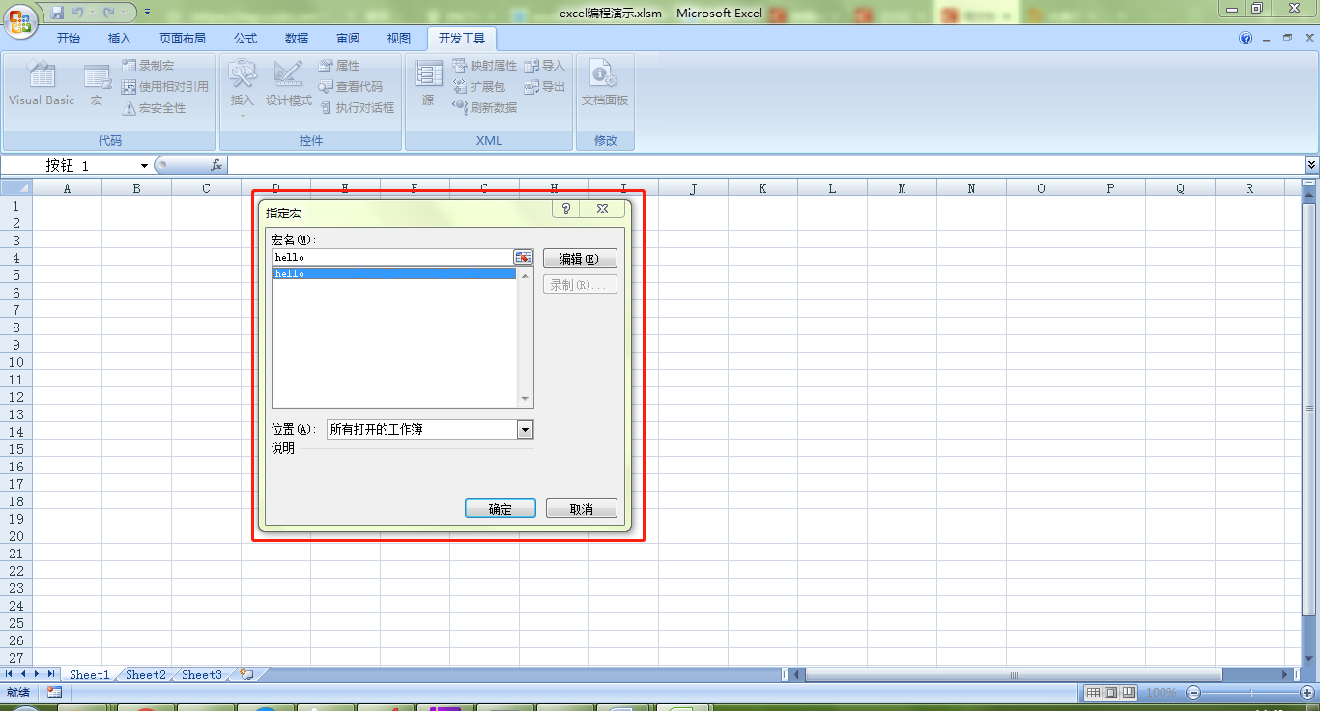
Task: Switch to the 开始 ribbon tab
Action: pyautogui.click(x=69, y=38)
